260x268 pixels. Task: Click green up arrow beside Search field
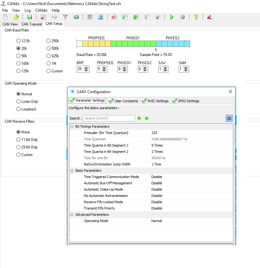click(147, 118)
